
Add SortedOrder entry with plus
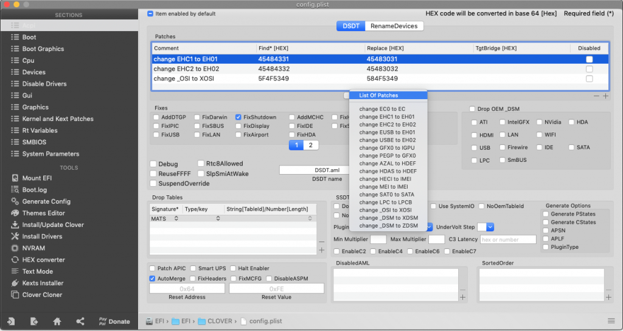[x=608, y=297]
